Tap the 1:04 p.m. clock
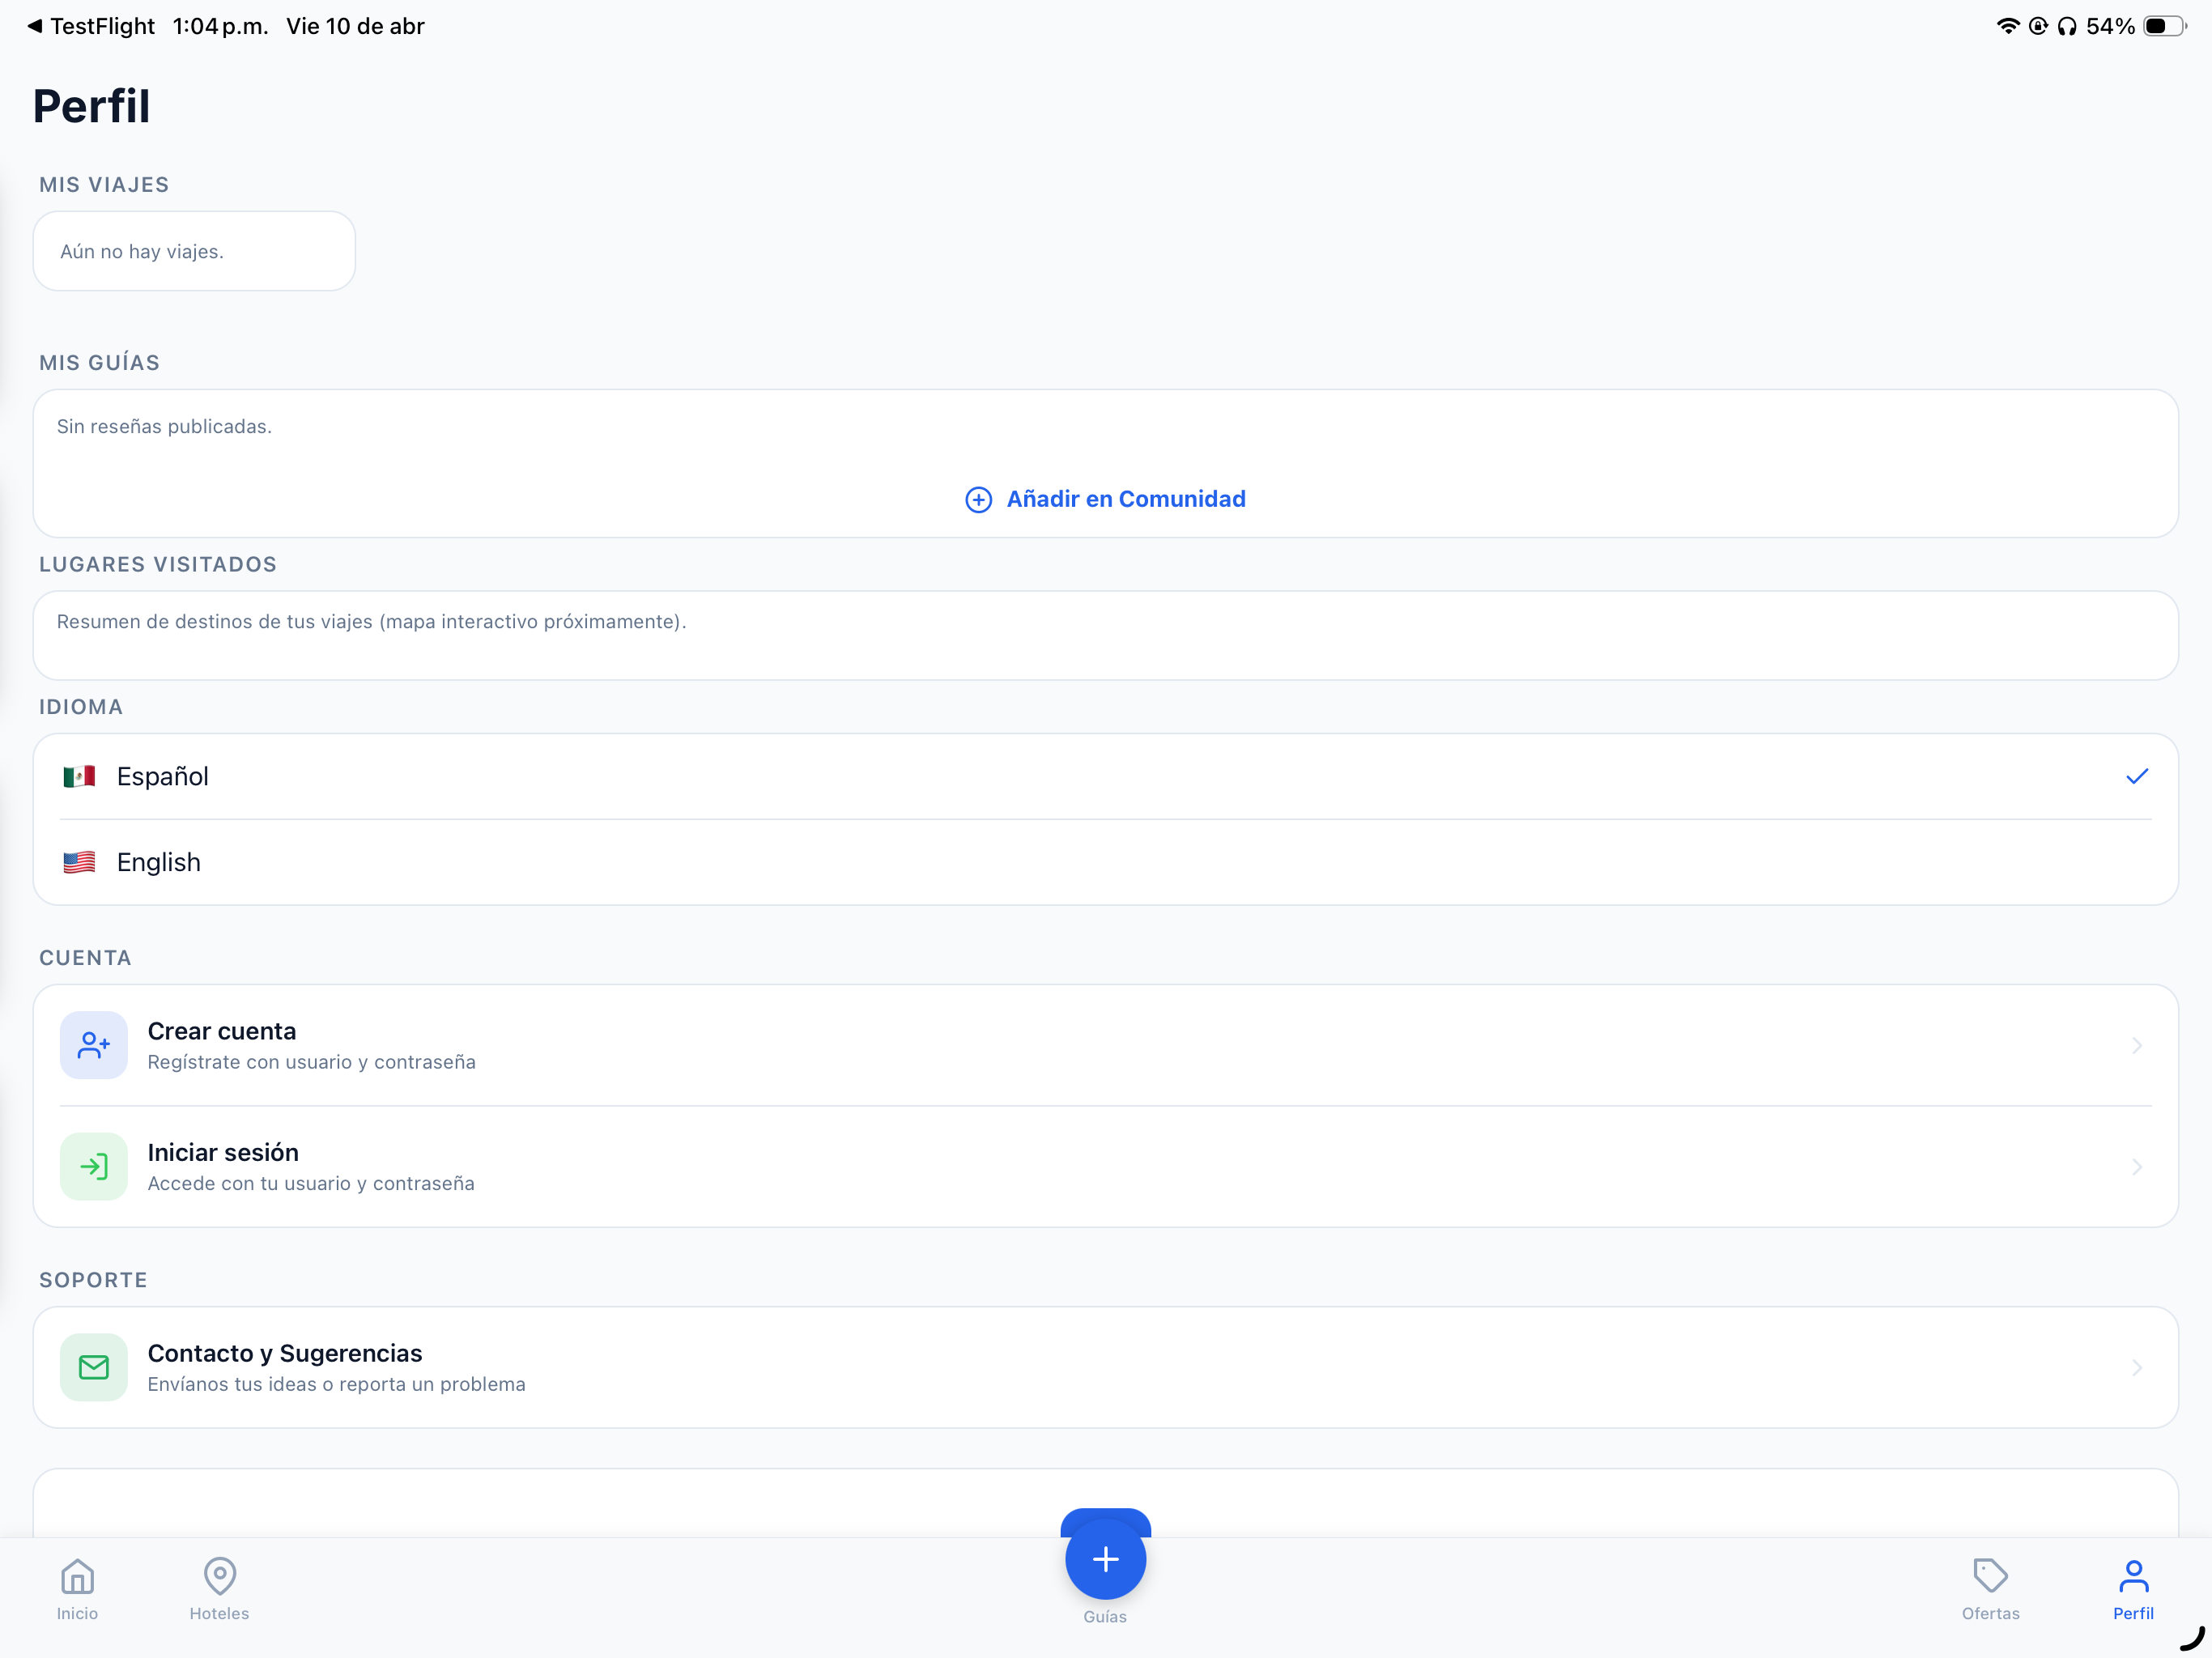2212x1658 pixels. (220, 26)
